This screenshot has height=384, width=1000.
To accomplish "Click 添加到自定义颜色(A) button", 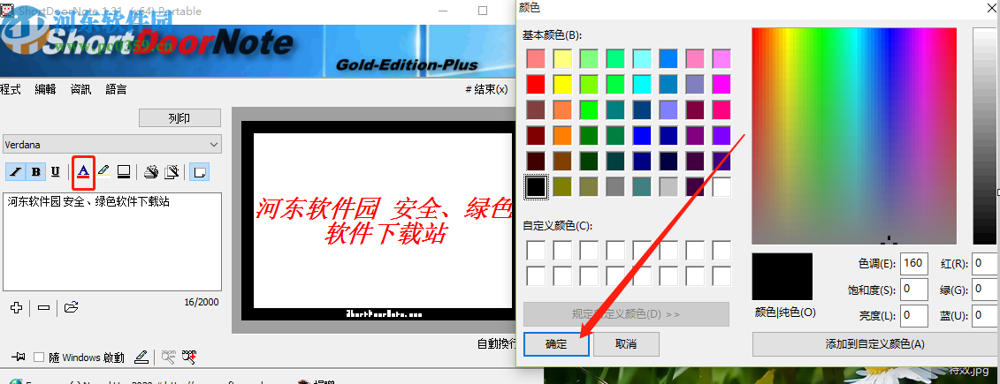I will pyautogui.click(x=874, y=344).
